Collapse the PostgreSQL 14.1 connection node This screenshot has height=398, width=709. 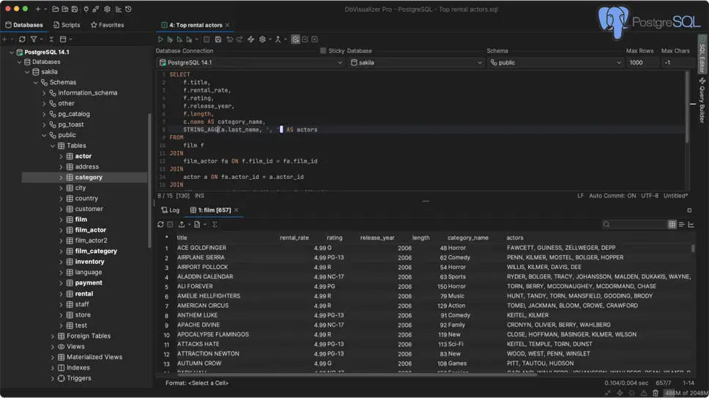coord(12,53)
